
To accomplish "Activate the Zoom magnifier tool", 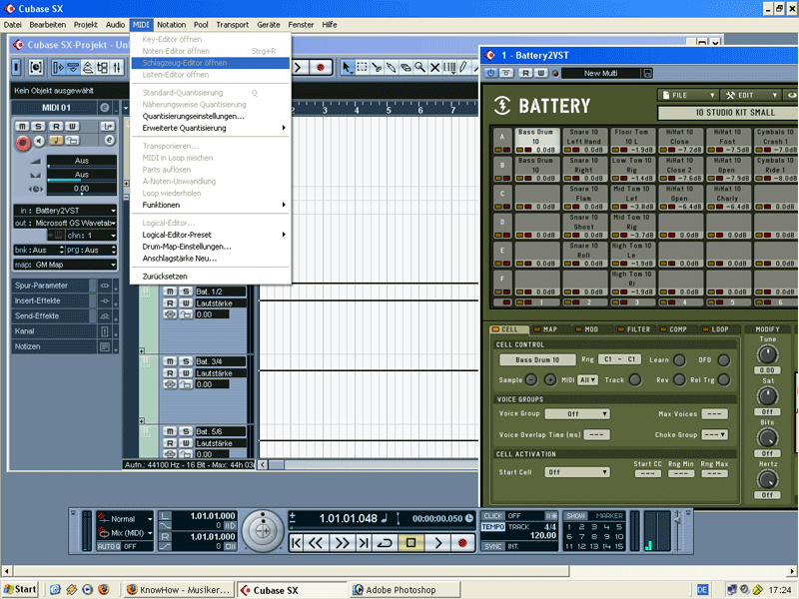I will coord(420,67).
